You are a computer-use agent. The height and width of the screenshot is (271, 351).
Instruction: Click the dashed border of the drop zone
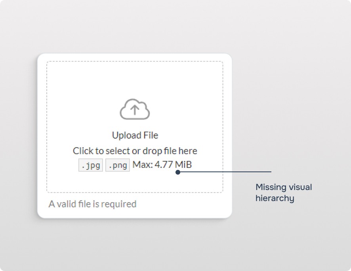135,62
